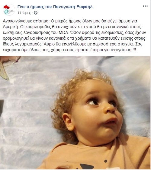Click the globe public-audience icon
The height and width of the screenshot is (170, 151).
(36, 13)
